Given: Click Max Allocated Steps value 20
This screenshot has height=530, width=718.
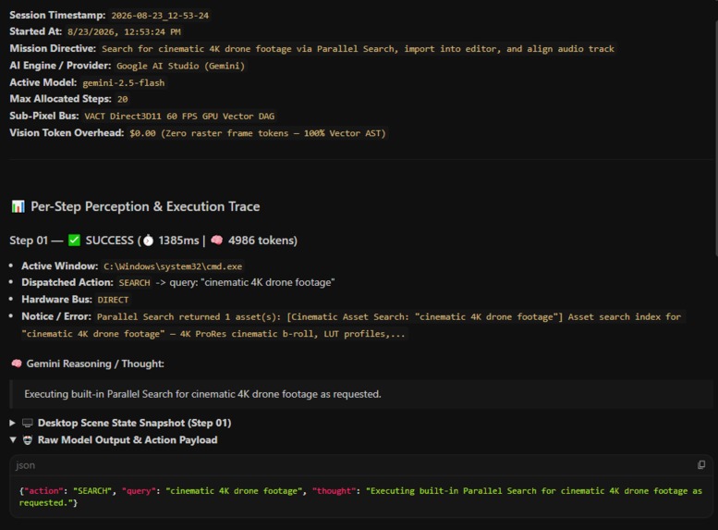Looking at the screenshot, I should [122, 99].
